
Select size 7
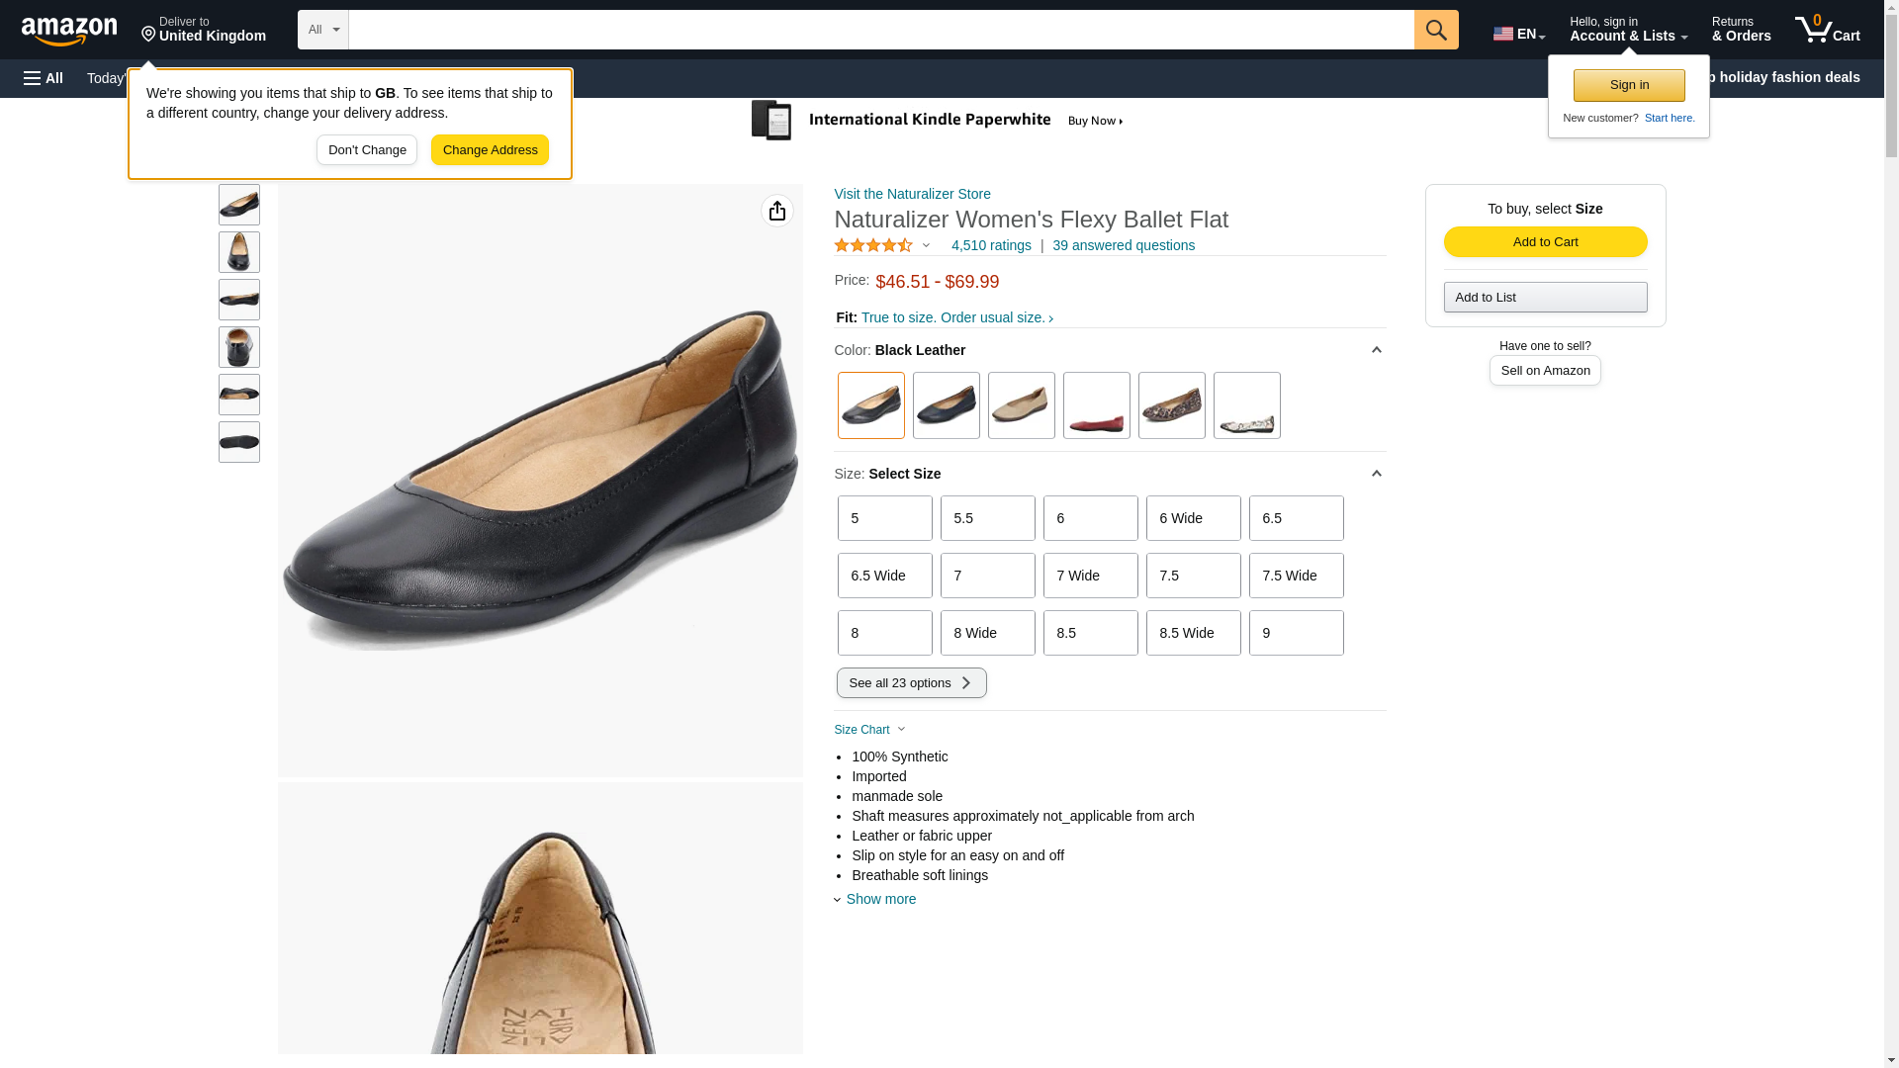[988, 576]
